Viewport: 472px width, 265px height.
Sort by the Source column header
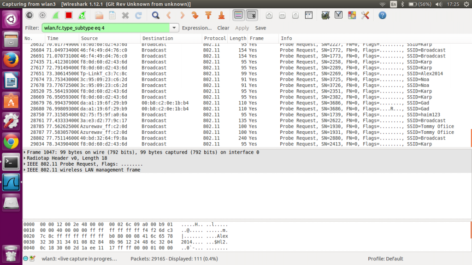110,39
